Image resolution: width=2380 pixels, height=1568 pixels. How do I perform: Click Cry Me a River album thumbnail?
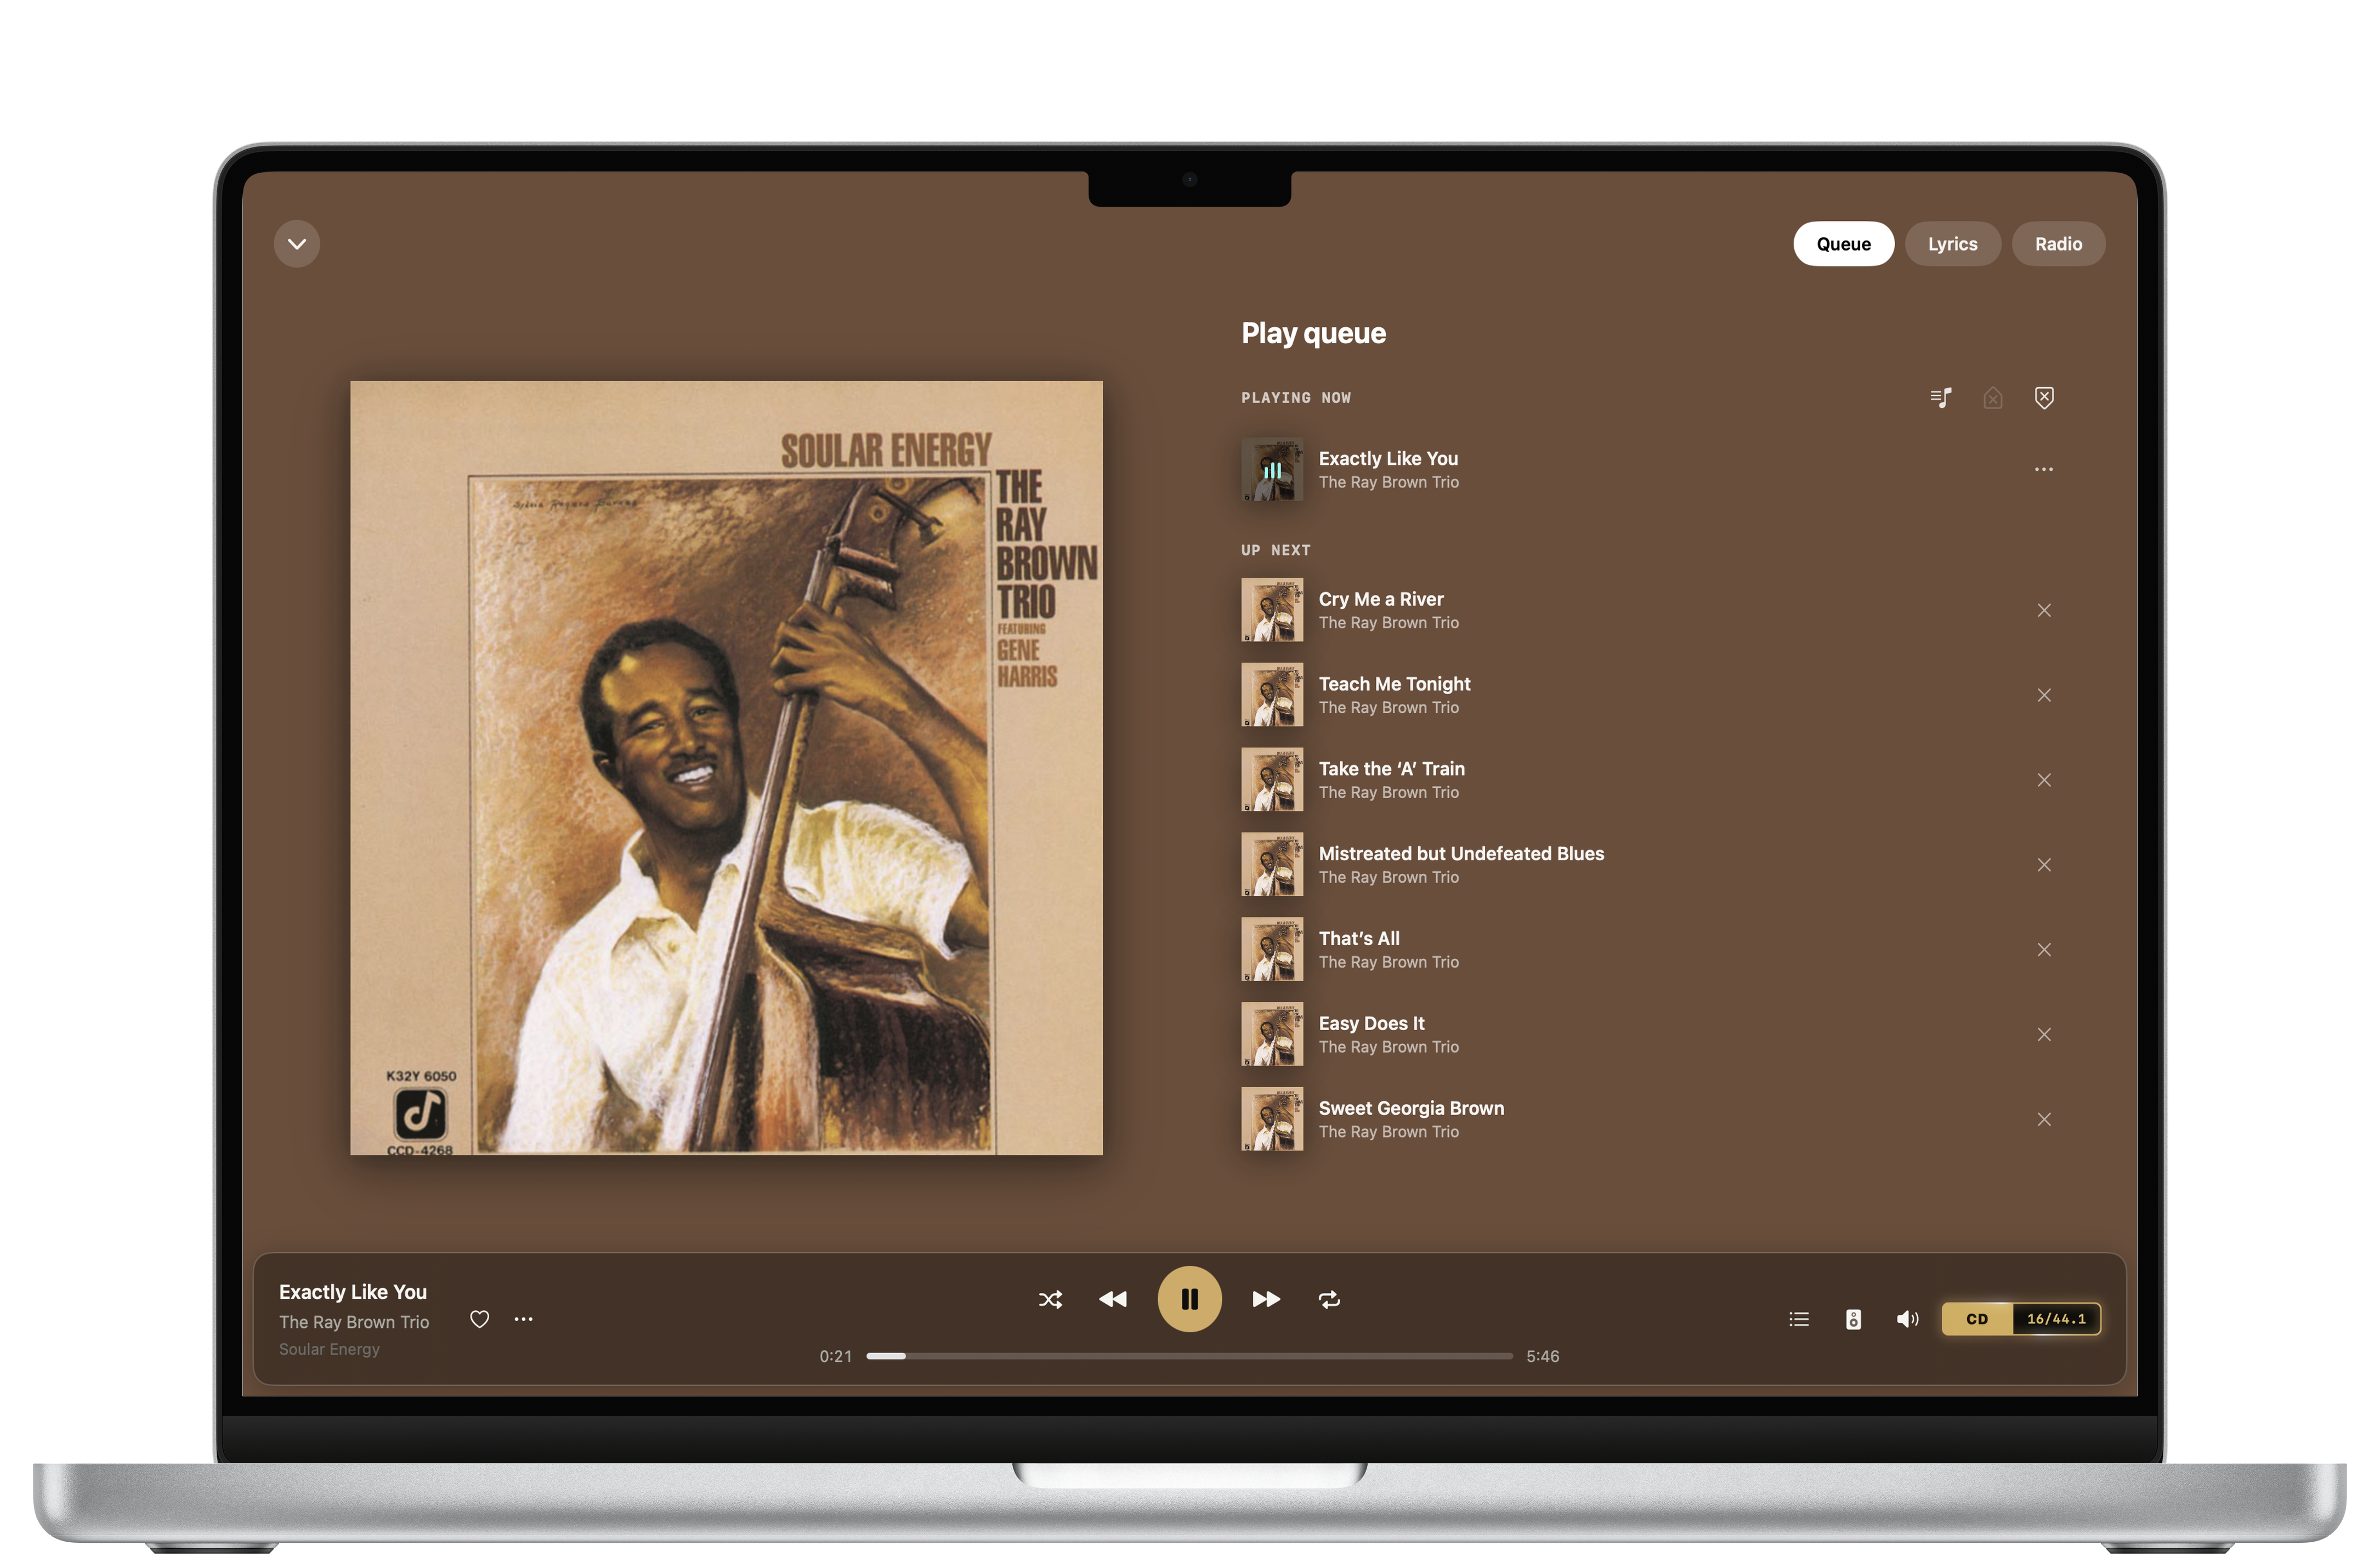(x=1272, y=610)
